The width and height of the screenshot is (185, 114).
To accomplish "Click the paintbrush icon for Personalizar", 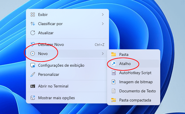I will click(x=33, y=74).
